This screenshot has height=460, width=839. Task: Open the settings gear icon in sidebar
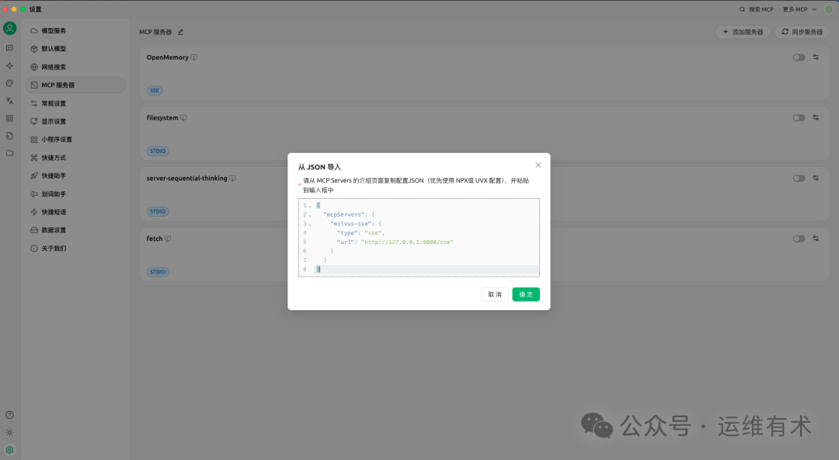pos(9,450)
